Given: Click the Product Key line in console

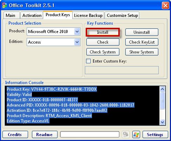Looking at the screenshot, I should [x=52, y=89].
